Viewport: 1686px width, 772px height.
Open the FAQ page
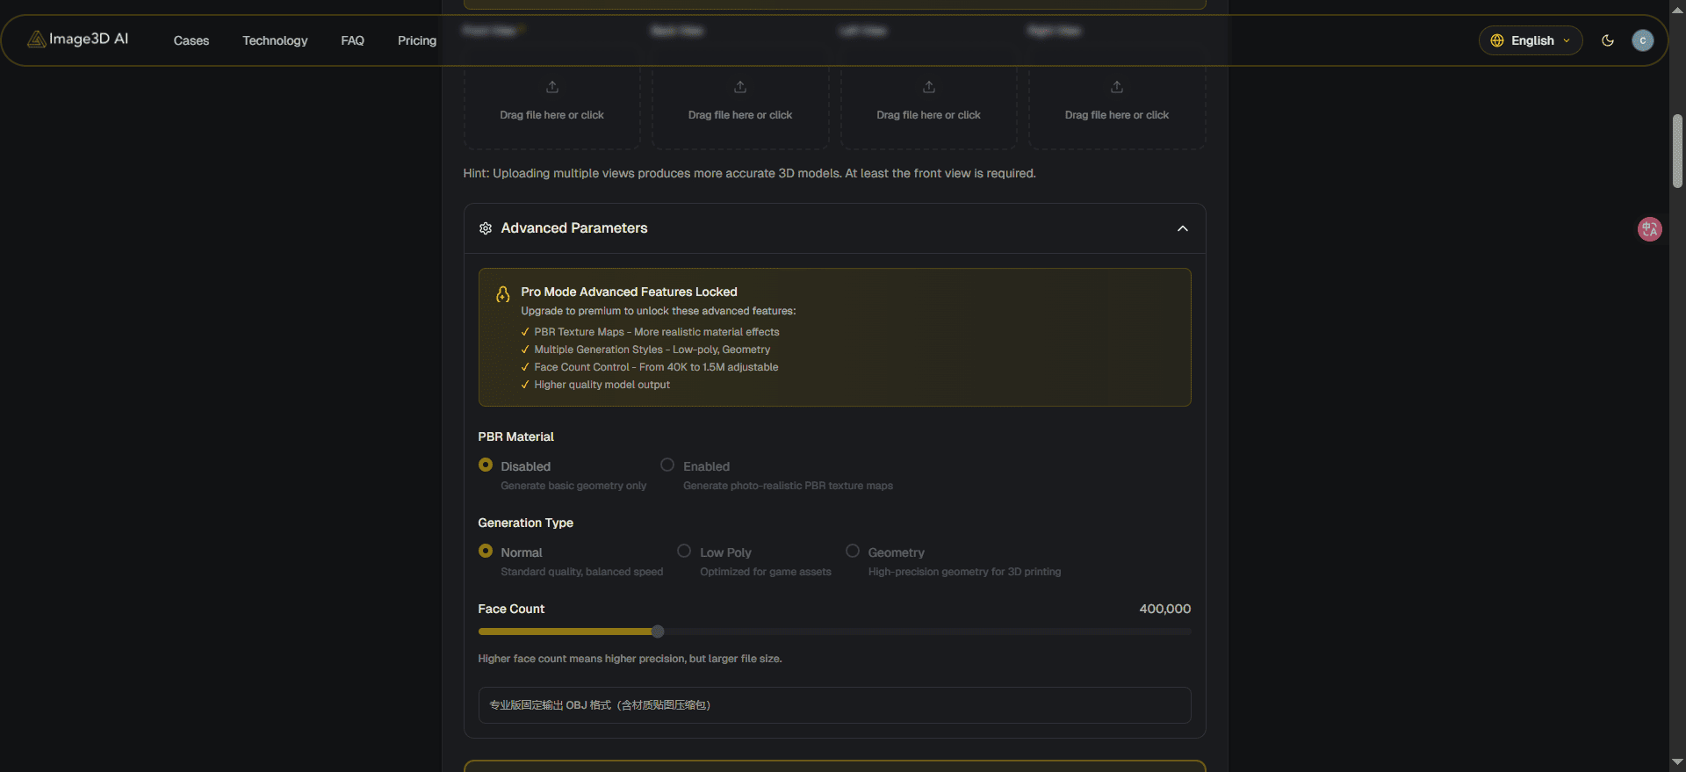point(352,40)
